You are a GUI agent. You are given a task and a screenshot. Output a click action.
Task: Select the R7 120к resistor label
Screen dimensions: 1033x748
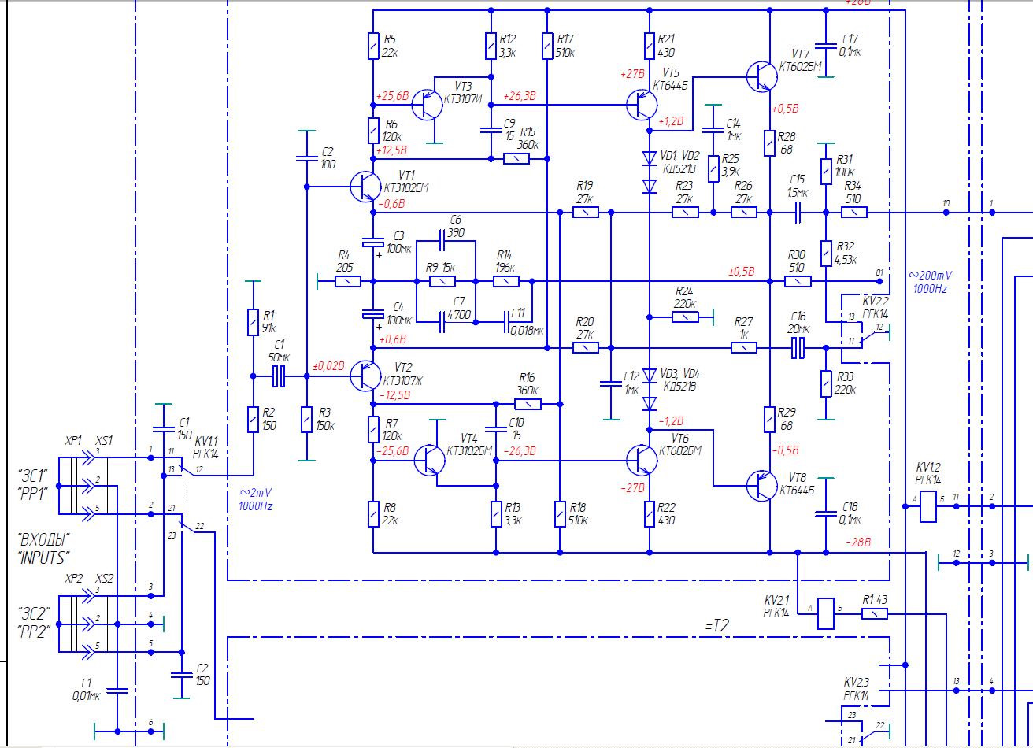point(392,431)
